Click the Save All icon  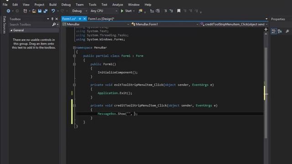46,11
